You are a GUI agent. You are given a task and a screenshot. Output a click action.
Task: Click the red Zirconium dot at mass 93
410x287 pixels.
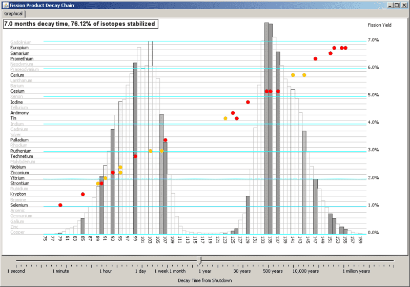point(113,173)
